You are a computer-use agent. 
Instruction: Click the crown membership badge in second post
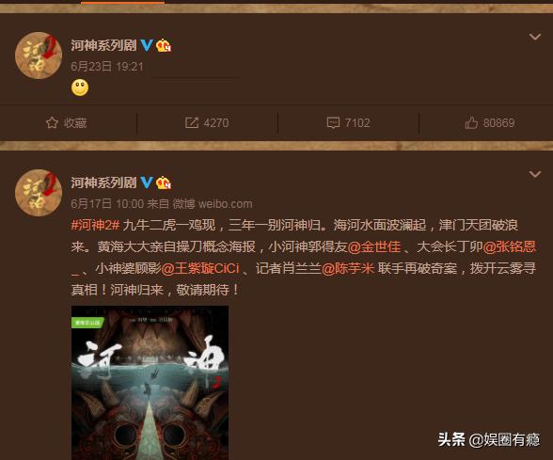coord(164,182)
